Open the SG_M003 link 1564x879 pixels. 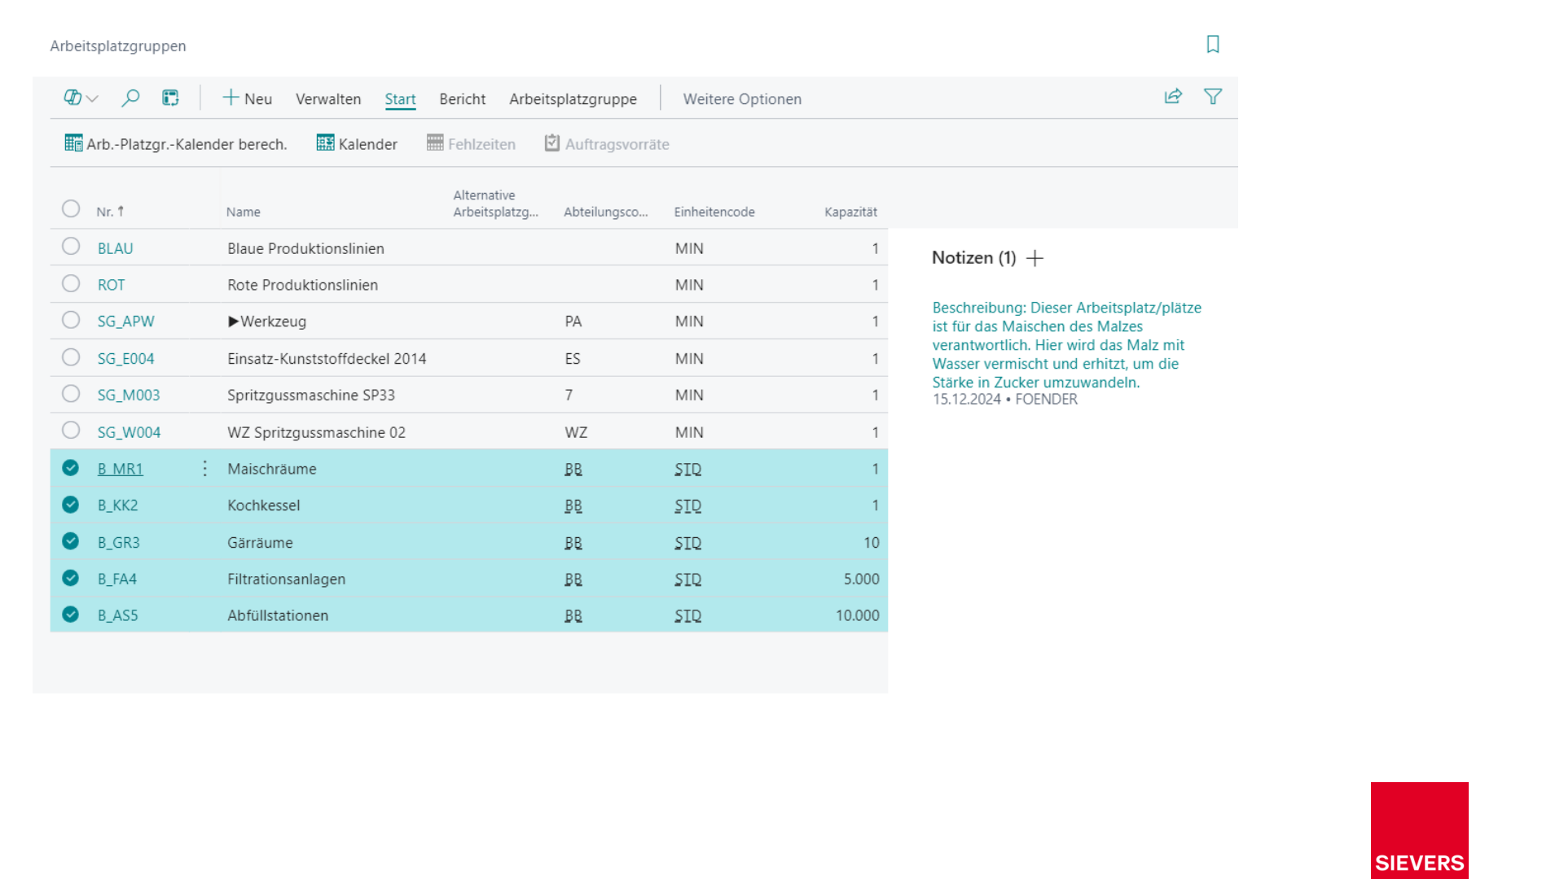(129, 396)
